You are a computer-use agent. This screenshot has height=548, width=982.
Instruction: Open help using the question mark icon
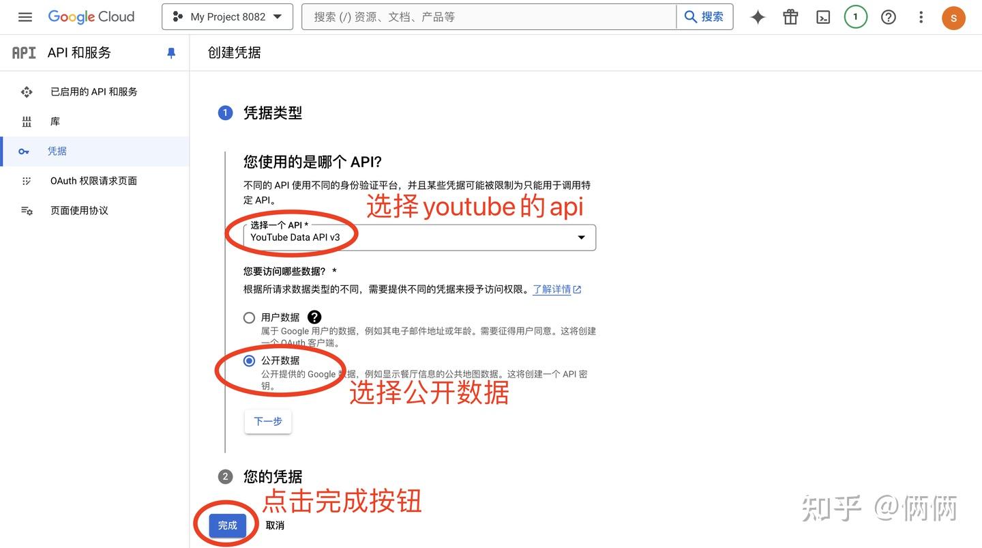pos(888,16)
